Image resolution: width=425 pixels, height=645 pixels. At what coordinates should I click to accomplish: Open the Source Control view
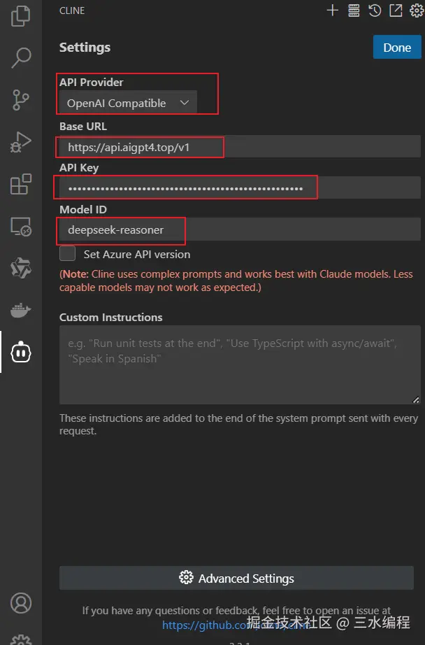[20, 100]
